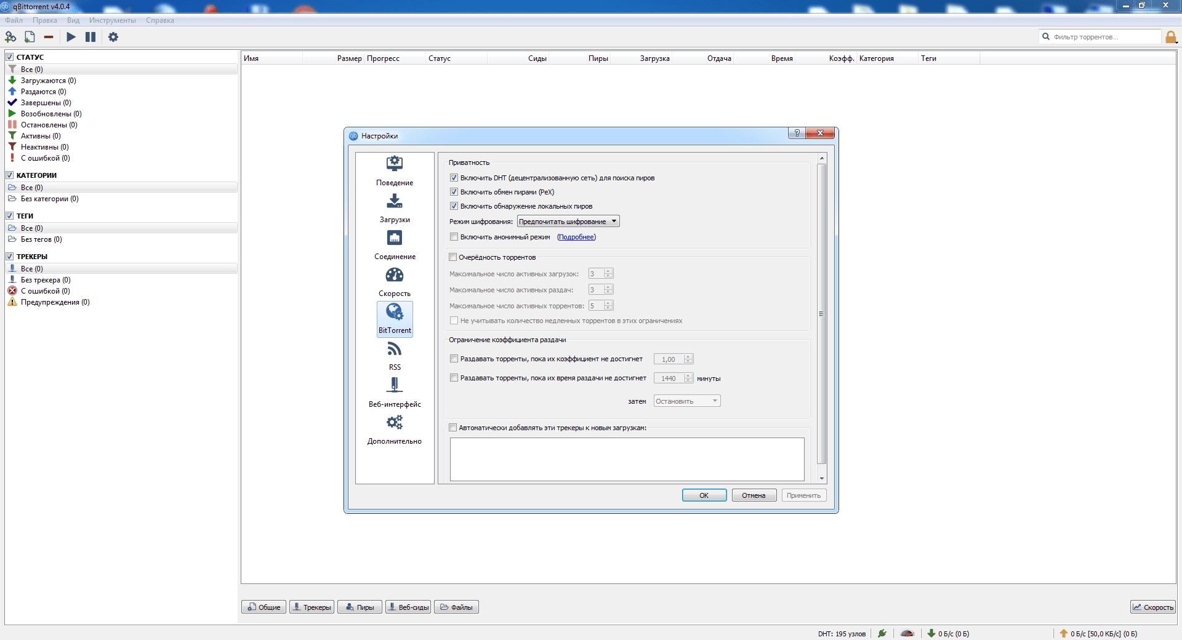Image resolution: width=1182 pixels, height=640 pixels.
Task: Click max active torrents spinner
Action: coord(601,305)
